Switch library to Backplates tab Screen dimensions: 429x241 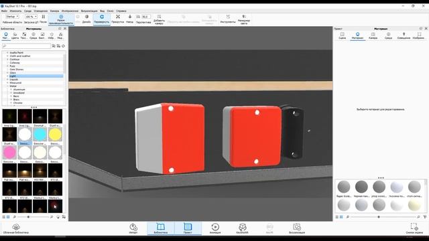click(x=42, y=35)
